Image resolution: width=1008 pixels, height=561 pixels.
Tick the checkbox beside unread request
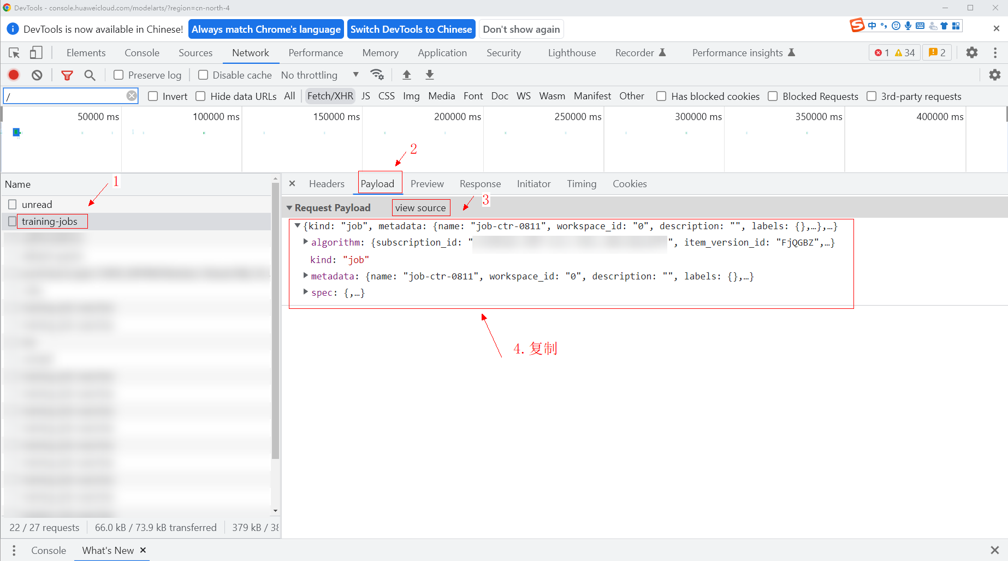[13, 204]
